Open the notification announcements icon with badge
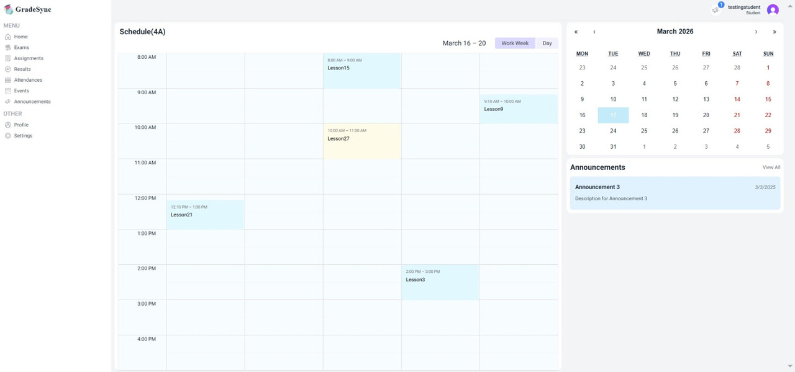The width and height of the screenshot is (795, 372). [x=716, y=9]
